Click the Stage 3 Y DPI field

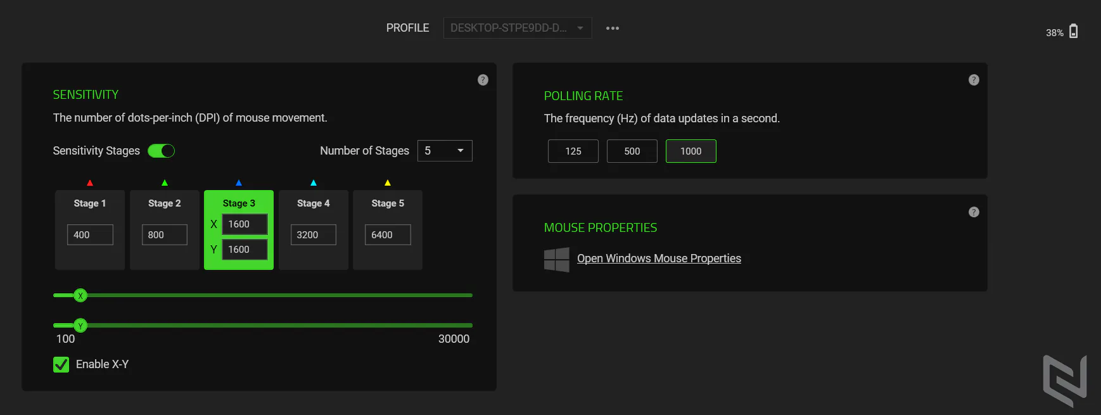[x=245, y=250]
